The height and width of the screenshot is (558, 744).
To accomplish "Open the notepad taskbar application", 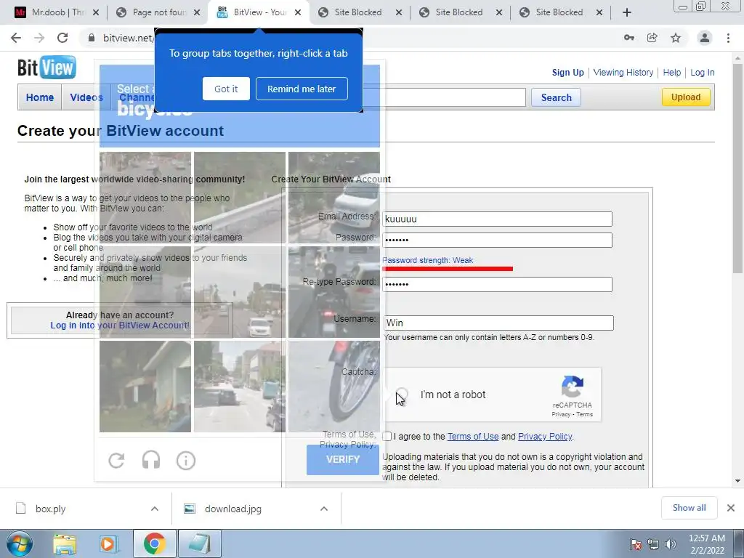I will coord(199,544).
